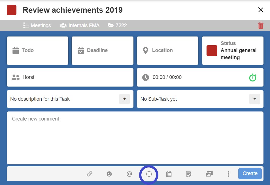Set the Deadline date card
Image resolution: width=270 pixels, height=185 pixels.
click(x=103, y=51)
